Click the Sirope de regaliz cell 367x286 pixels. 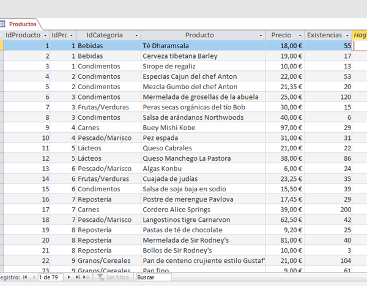(203, 66)
